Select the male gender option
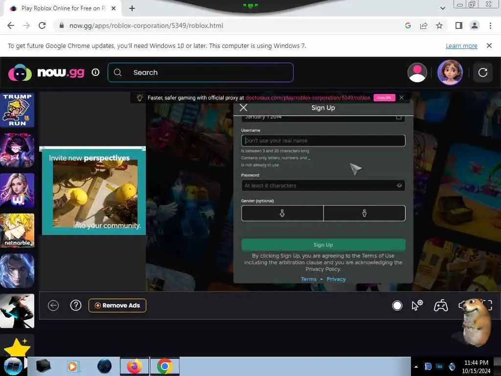 pyautogui.click(x=364, y=213)
